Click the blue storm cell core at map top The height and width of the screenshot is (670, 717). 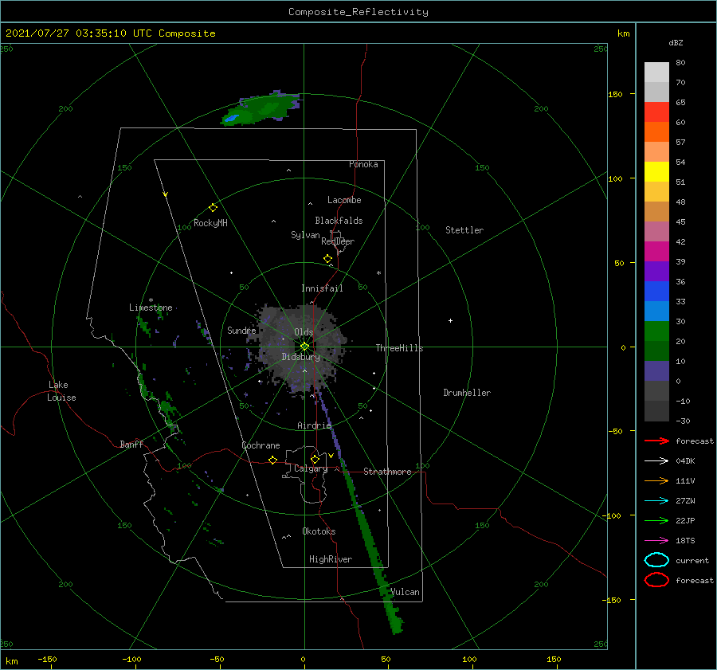pos(231,119)
